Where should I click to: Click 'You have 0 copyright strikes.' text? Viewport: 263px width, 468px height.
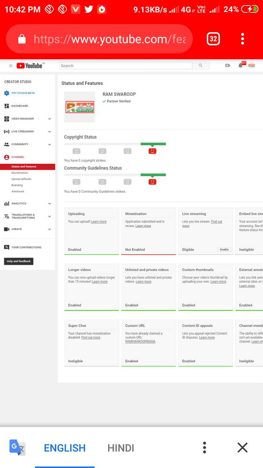(x=85, y=161)
